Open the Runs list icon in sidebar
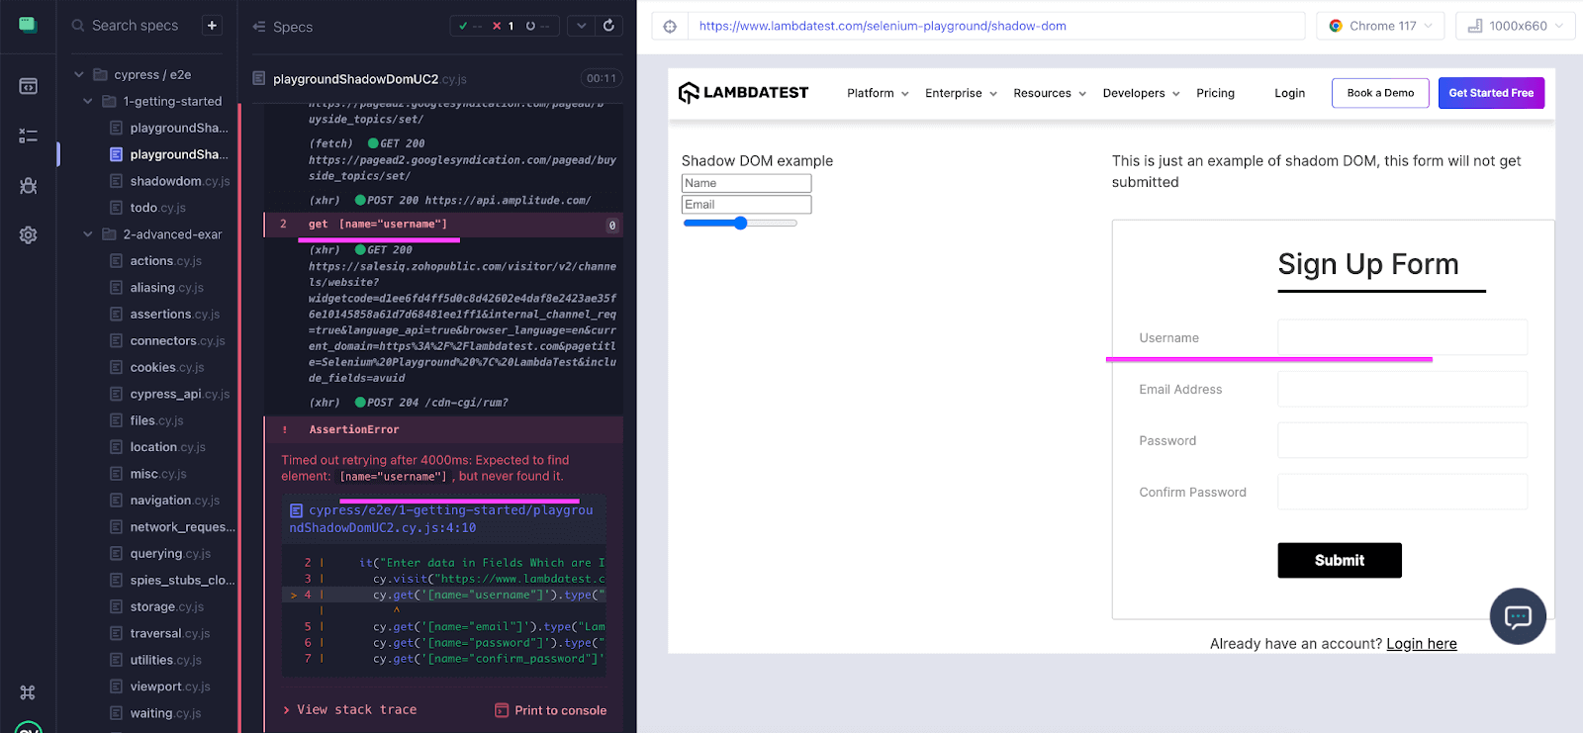The height and width of the screenshot is (733, 1583). tap(28, 136)
